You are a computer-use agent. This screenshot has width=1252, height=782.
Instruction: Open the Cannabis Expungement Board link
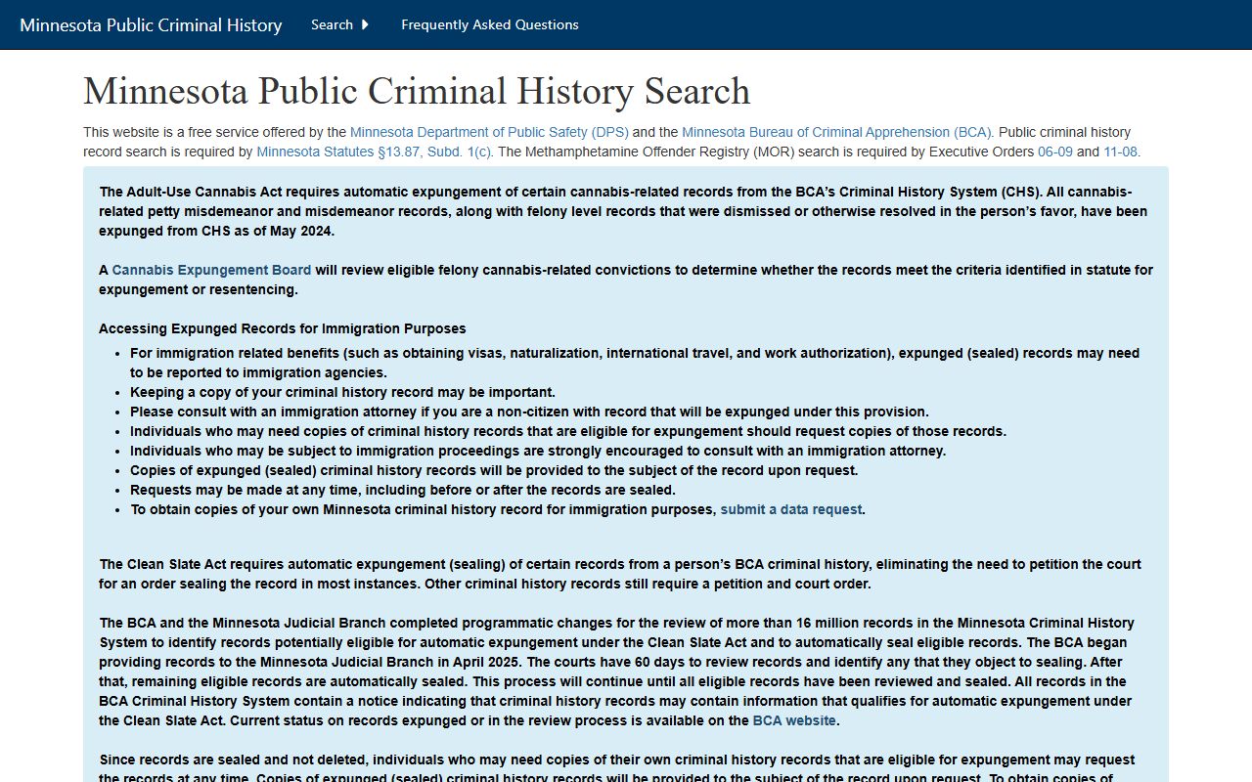211,270
